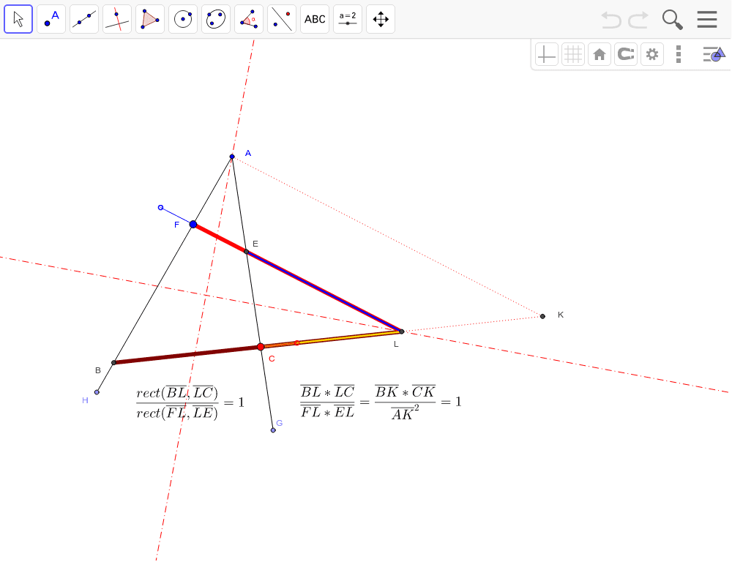
Task: Click point H below B
Action: pos(97,392)
